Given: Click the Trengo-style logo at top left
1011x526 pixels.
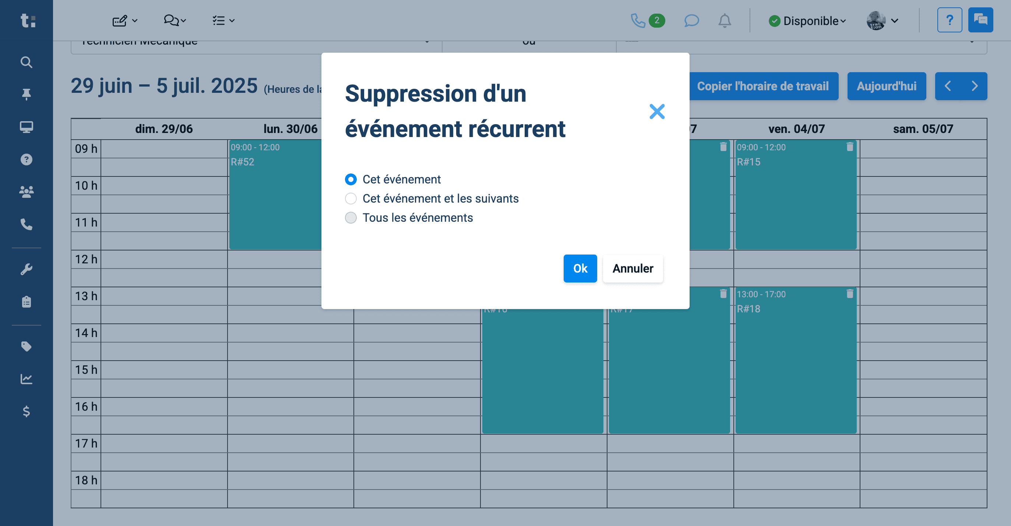Looking at the screenshot, I should (x=28, y=20).
